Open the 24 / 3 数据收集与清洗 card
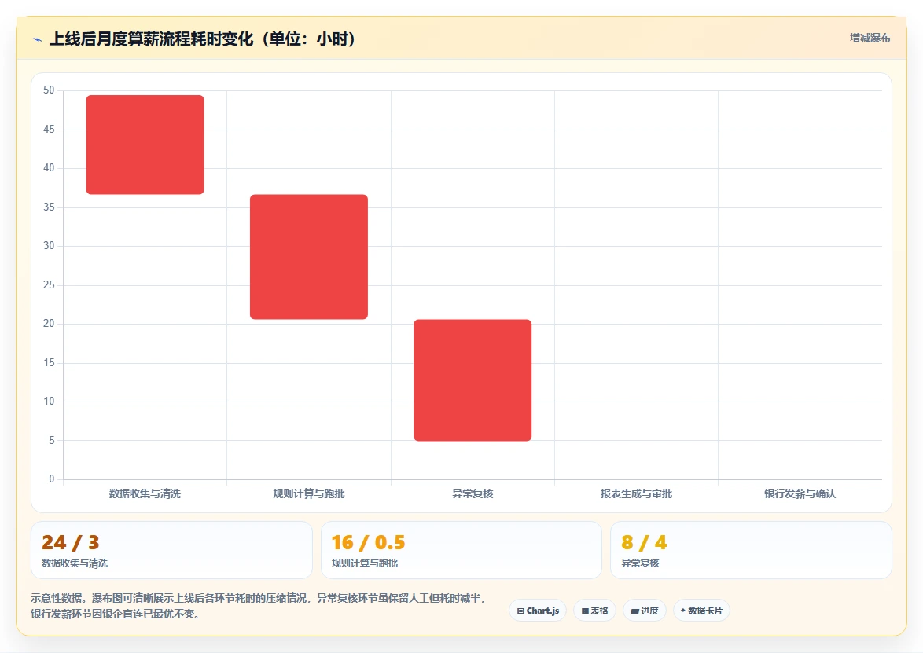The width and height of the screenshot is (923, 653). coord(171,550)
